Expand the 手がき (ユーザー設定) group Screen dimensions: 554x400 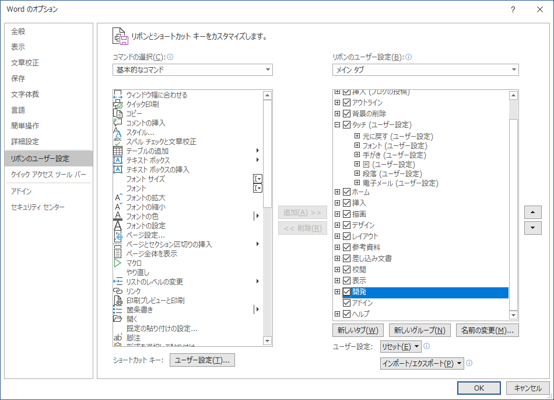(357, 155)
